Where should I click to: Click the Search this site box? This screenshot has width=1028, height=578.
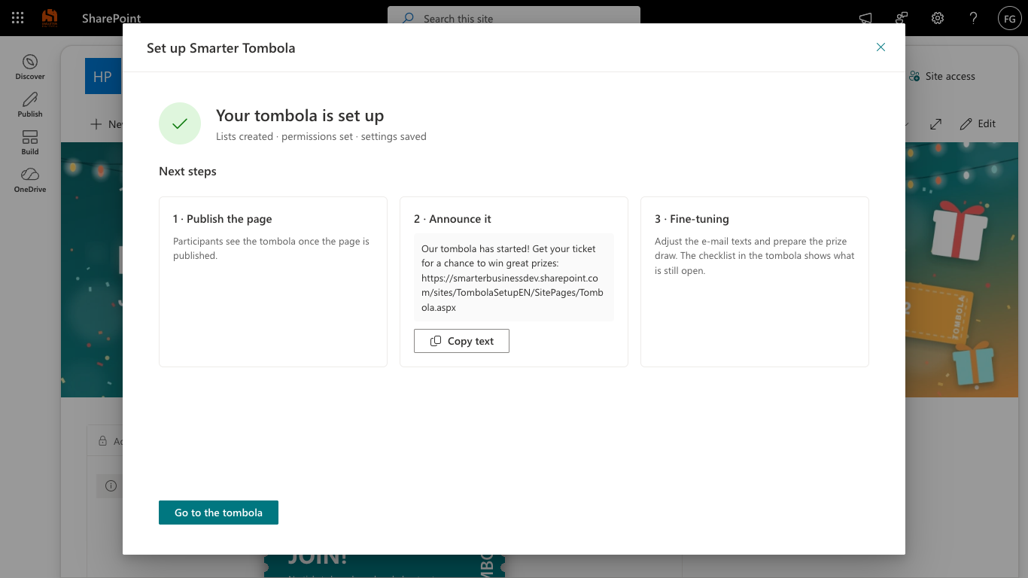pyautogui.click(x=514, y=18)
